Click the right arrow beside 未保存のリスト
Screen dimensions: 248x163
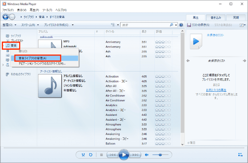(x=245, y=61)
